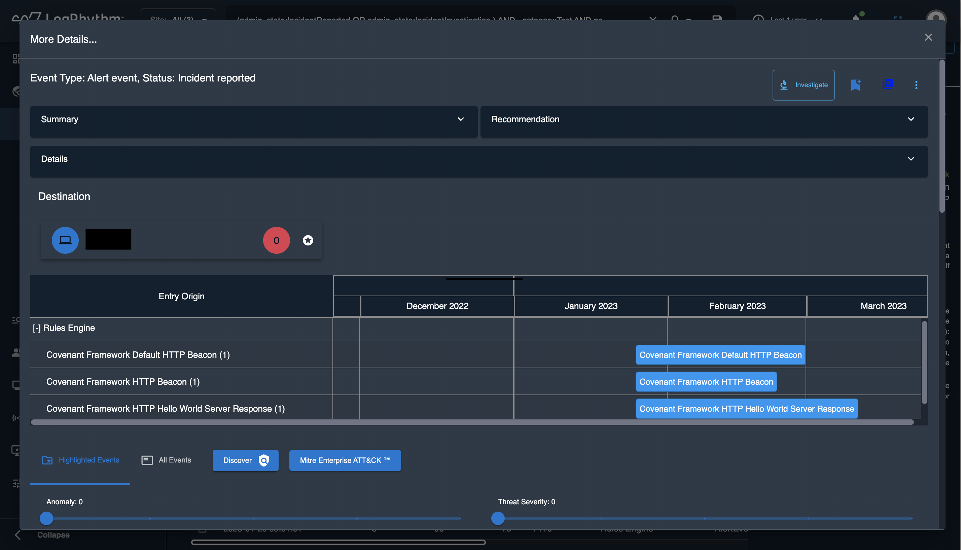Click the blue laptop host icon

coord(65,240)
